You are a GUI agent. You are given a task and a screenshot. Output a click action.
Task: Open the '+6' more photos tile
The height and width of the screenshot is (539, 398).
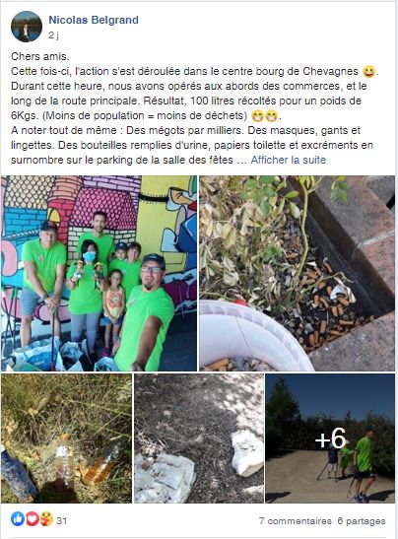330,438
